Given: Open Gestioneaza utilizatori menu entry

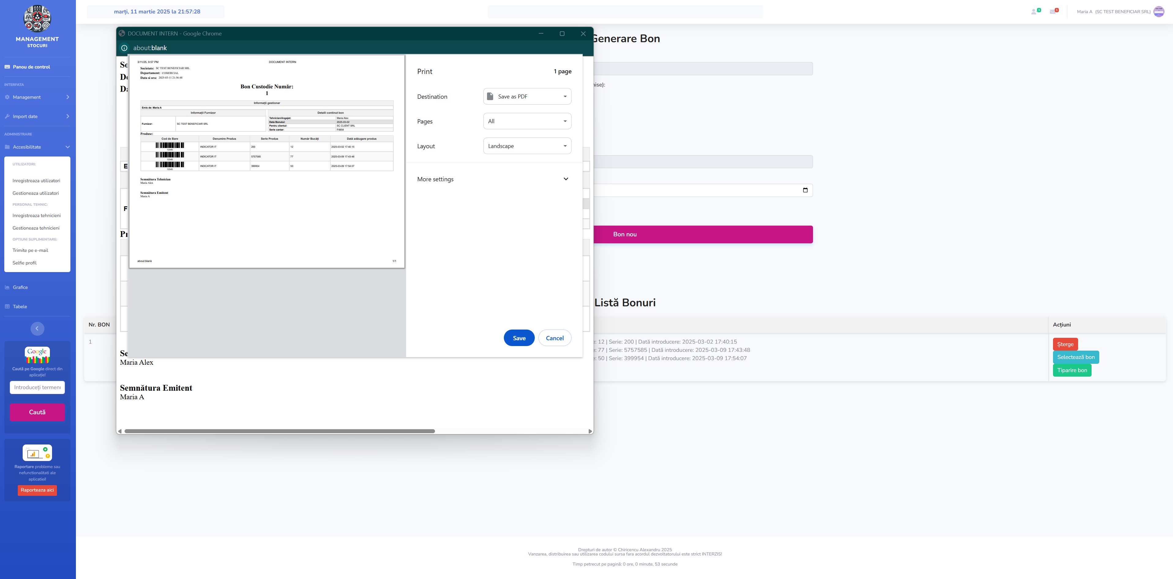Looking at the screenshot, I should (36, 193).
